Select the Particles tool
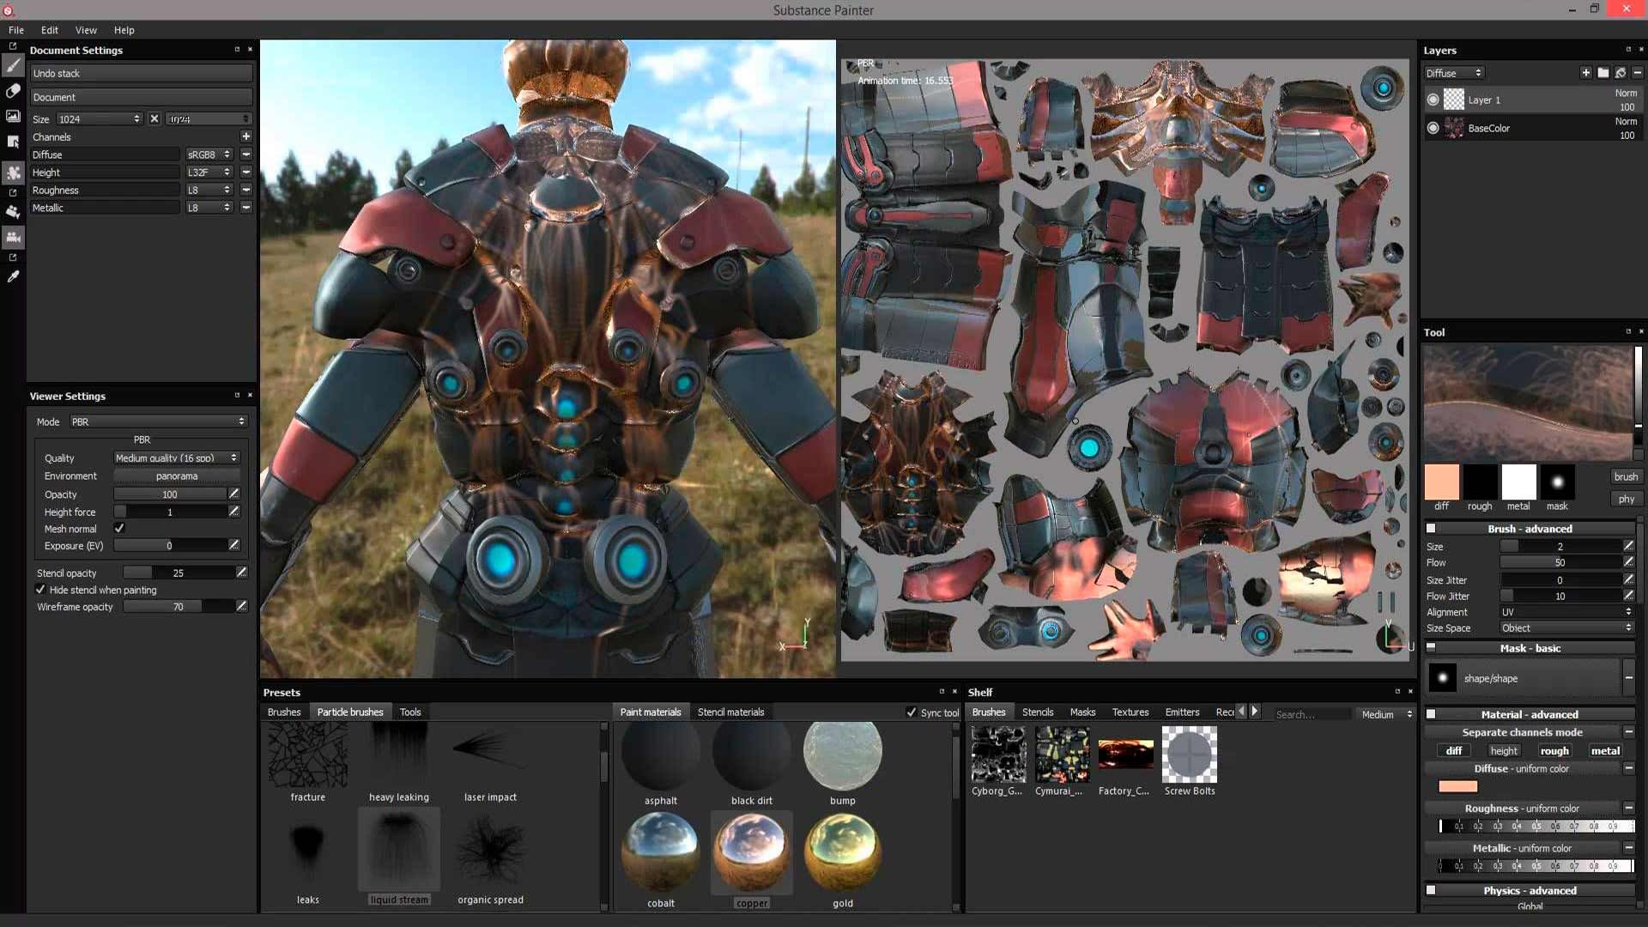The image size is (1648, 927). [13, 172]
